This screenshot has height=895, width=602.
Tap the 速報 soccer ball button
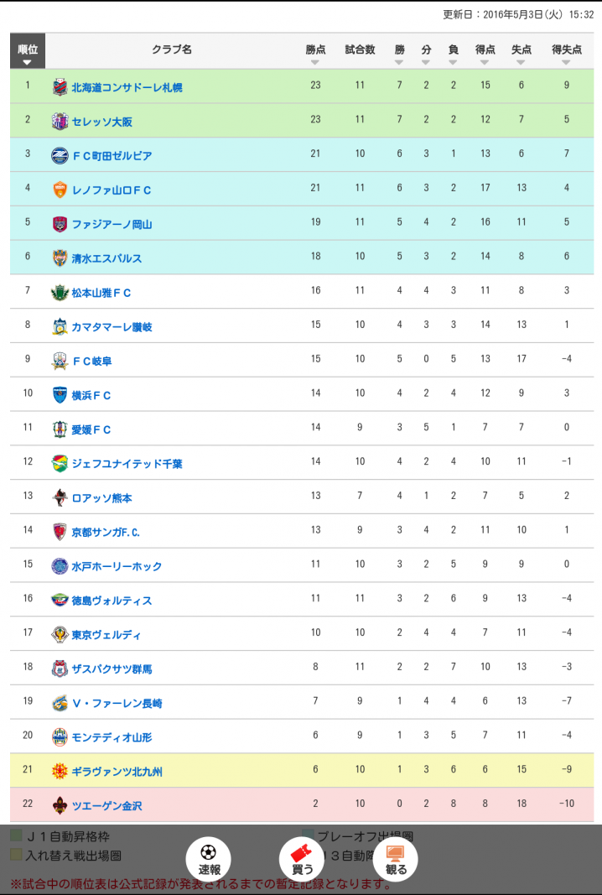click(208, 859)
